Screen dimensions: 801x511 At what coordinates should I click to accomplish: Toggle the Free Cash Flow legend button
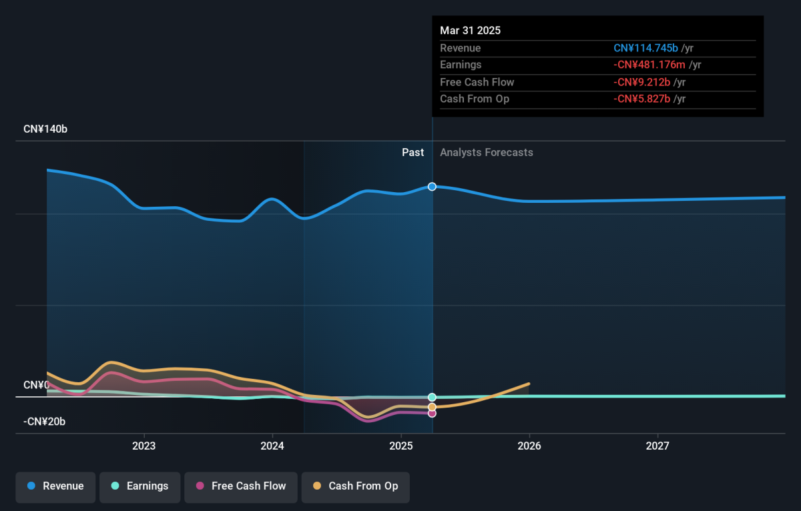tap(241, 486)
